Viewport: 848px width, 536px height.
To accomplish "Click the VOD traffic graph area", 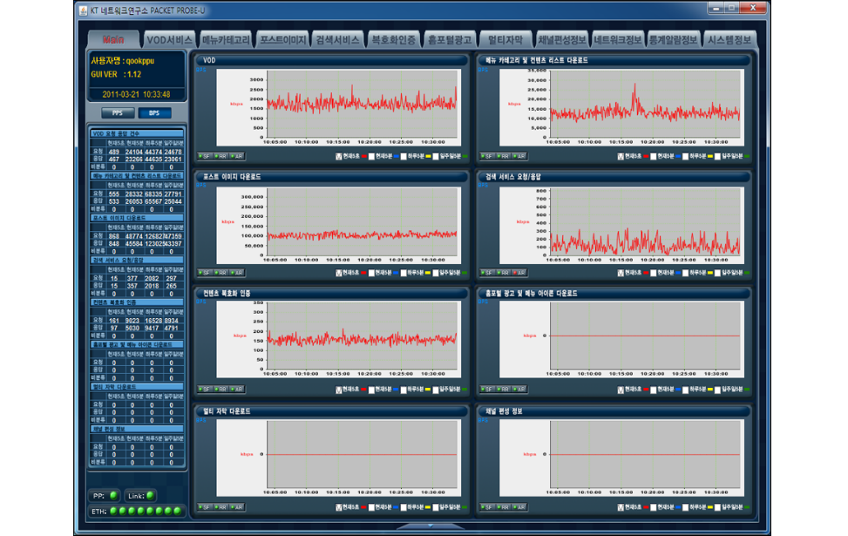I will (x=362, y=104).
